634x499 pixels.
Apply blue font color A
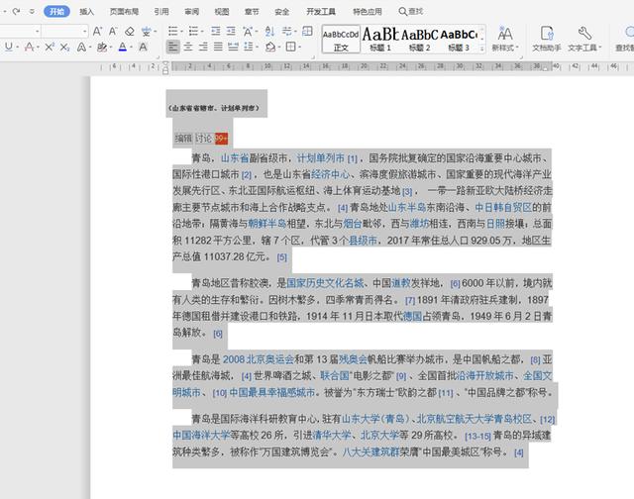coord(123,47)
